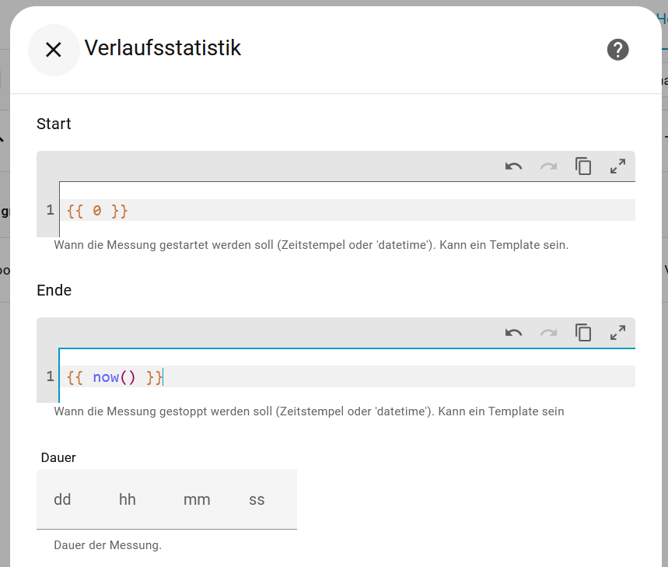Image resolution: width=668 pixels, height=567 pixels.
Task: Copy the Start template contents
Action: (583, 166)
